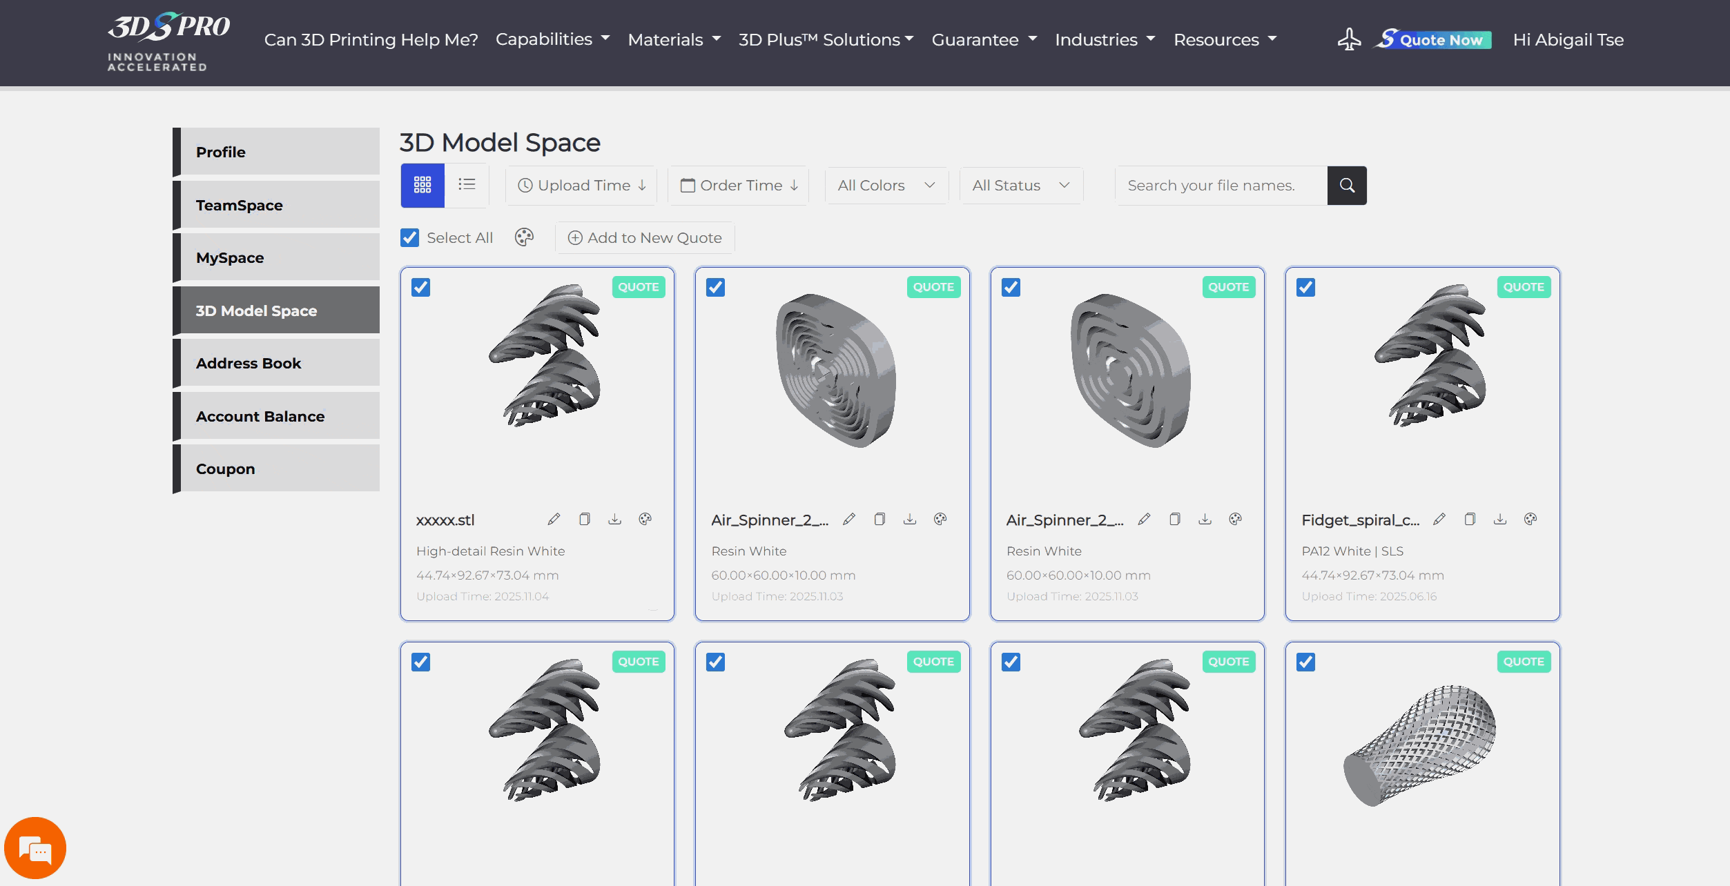The image size is (1730, 886).
Task: Click the palette icon beside Select All
Action: click(x=524, y=237)
